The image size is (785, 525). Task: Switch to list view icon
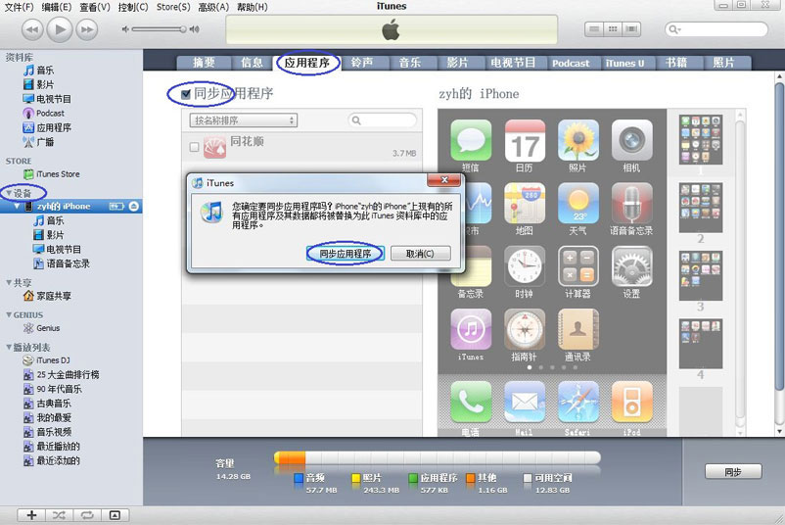(x=594, y=29)
